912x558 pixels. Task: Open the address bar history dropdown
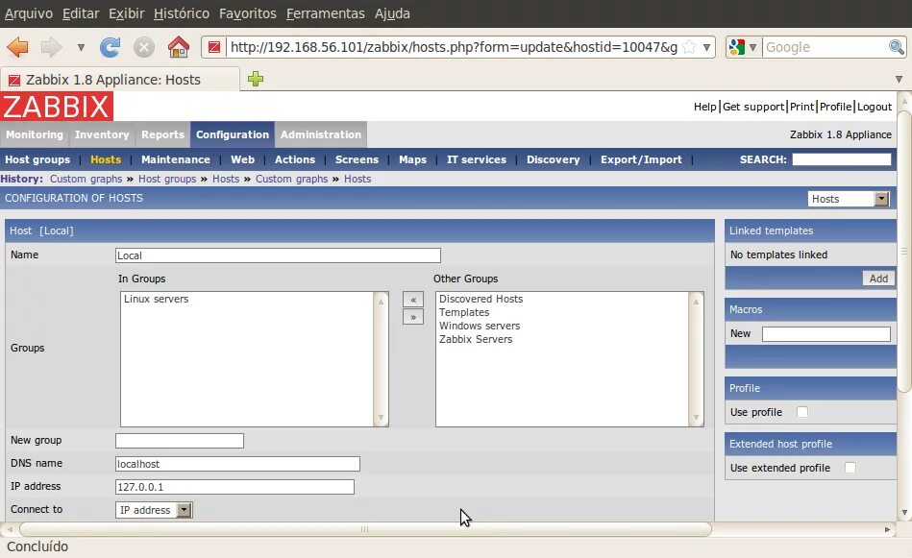[x=706, y=47]
